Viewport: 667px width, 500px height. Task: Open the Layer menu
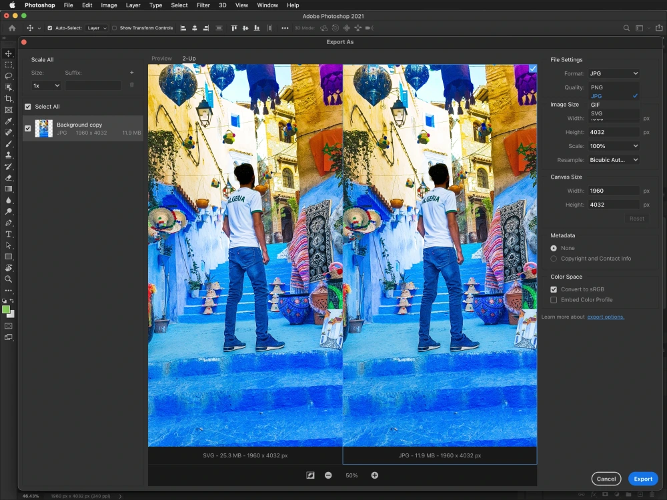click(x=133, y=5)
